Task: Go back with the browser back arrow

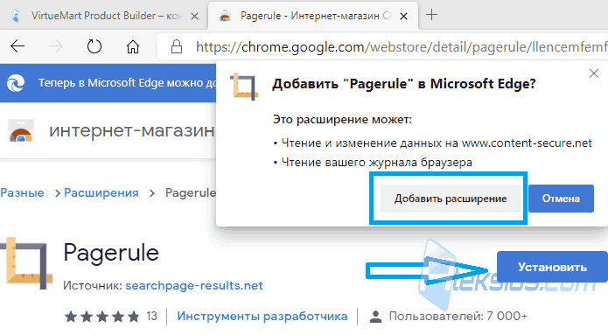Action: [x=17, y=46]
